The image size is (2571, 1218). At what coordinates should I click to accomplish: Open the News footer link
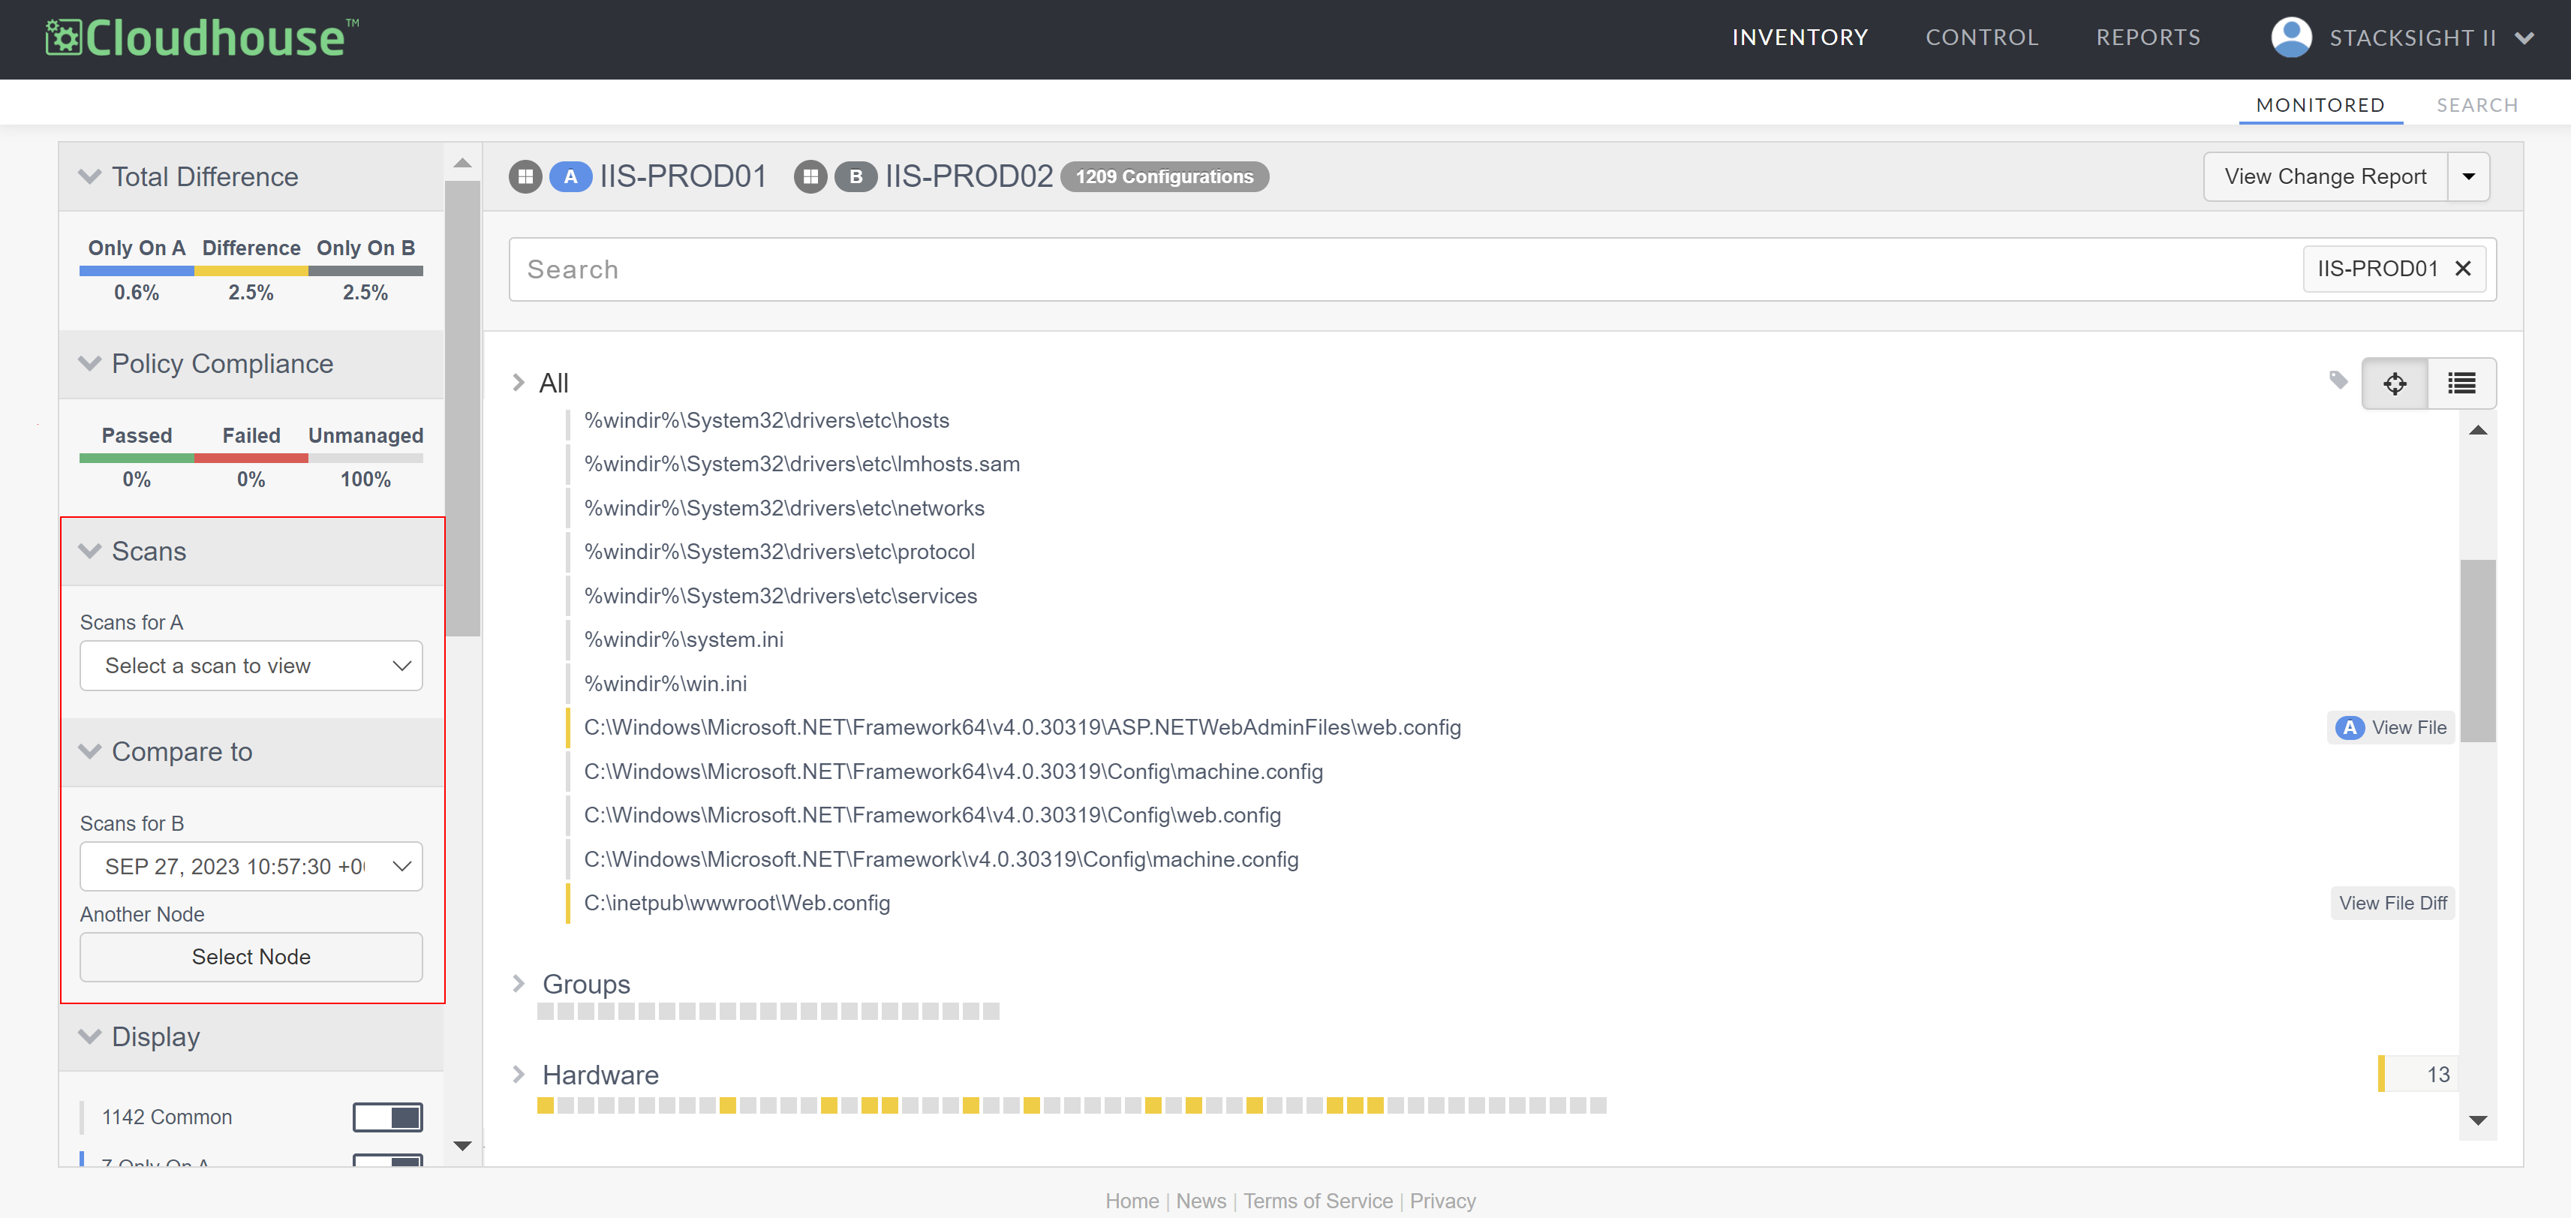coord(1201,1201)
